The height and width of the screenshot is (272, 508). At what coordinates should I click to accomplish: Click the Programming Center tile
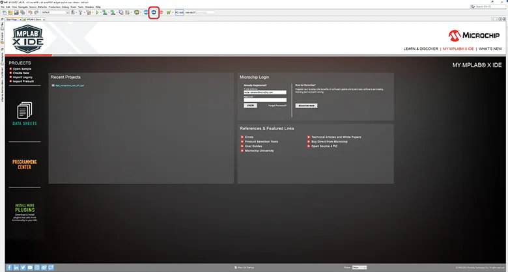tap(25, 165)
